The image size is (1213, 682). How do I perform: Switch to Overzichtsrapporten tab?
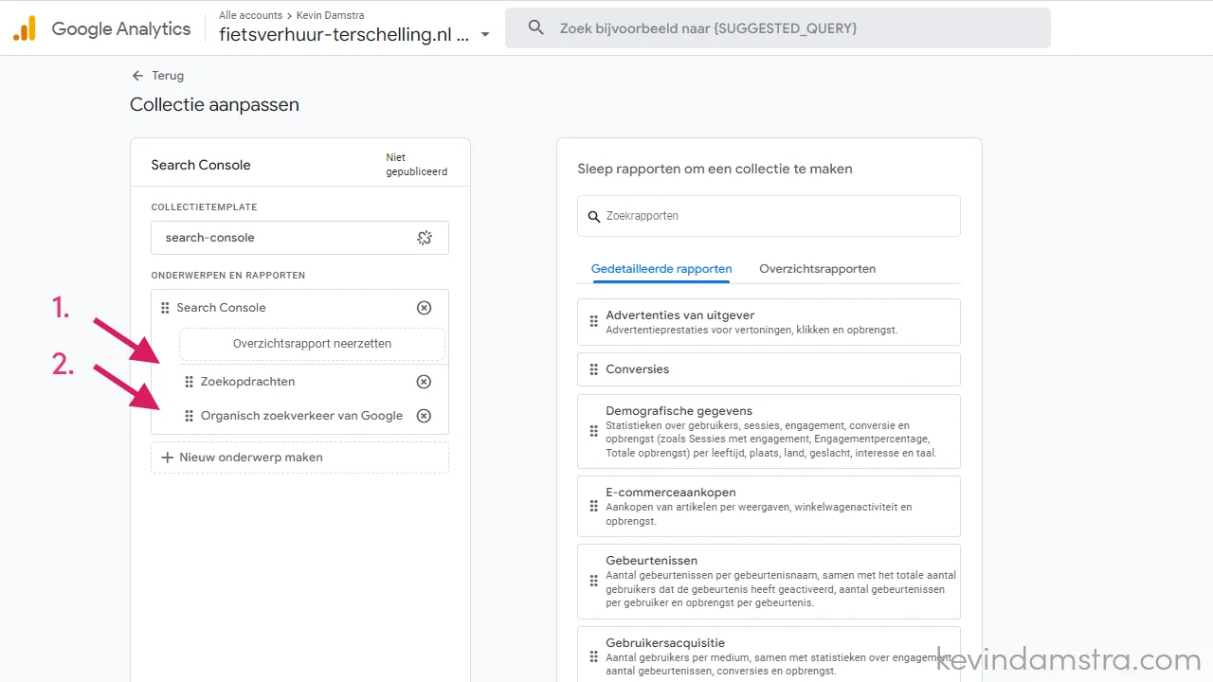817,269
